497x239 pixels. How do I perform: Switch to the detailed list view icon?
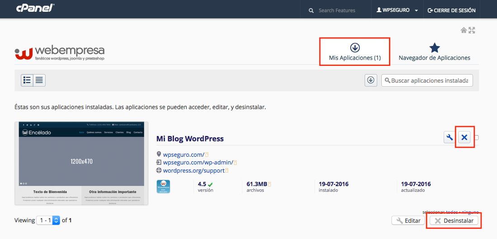pyautogui.click(x=27, y=80)
